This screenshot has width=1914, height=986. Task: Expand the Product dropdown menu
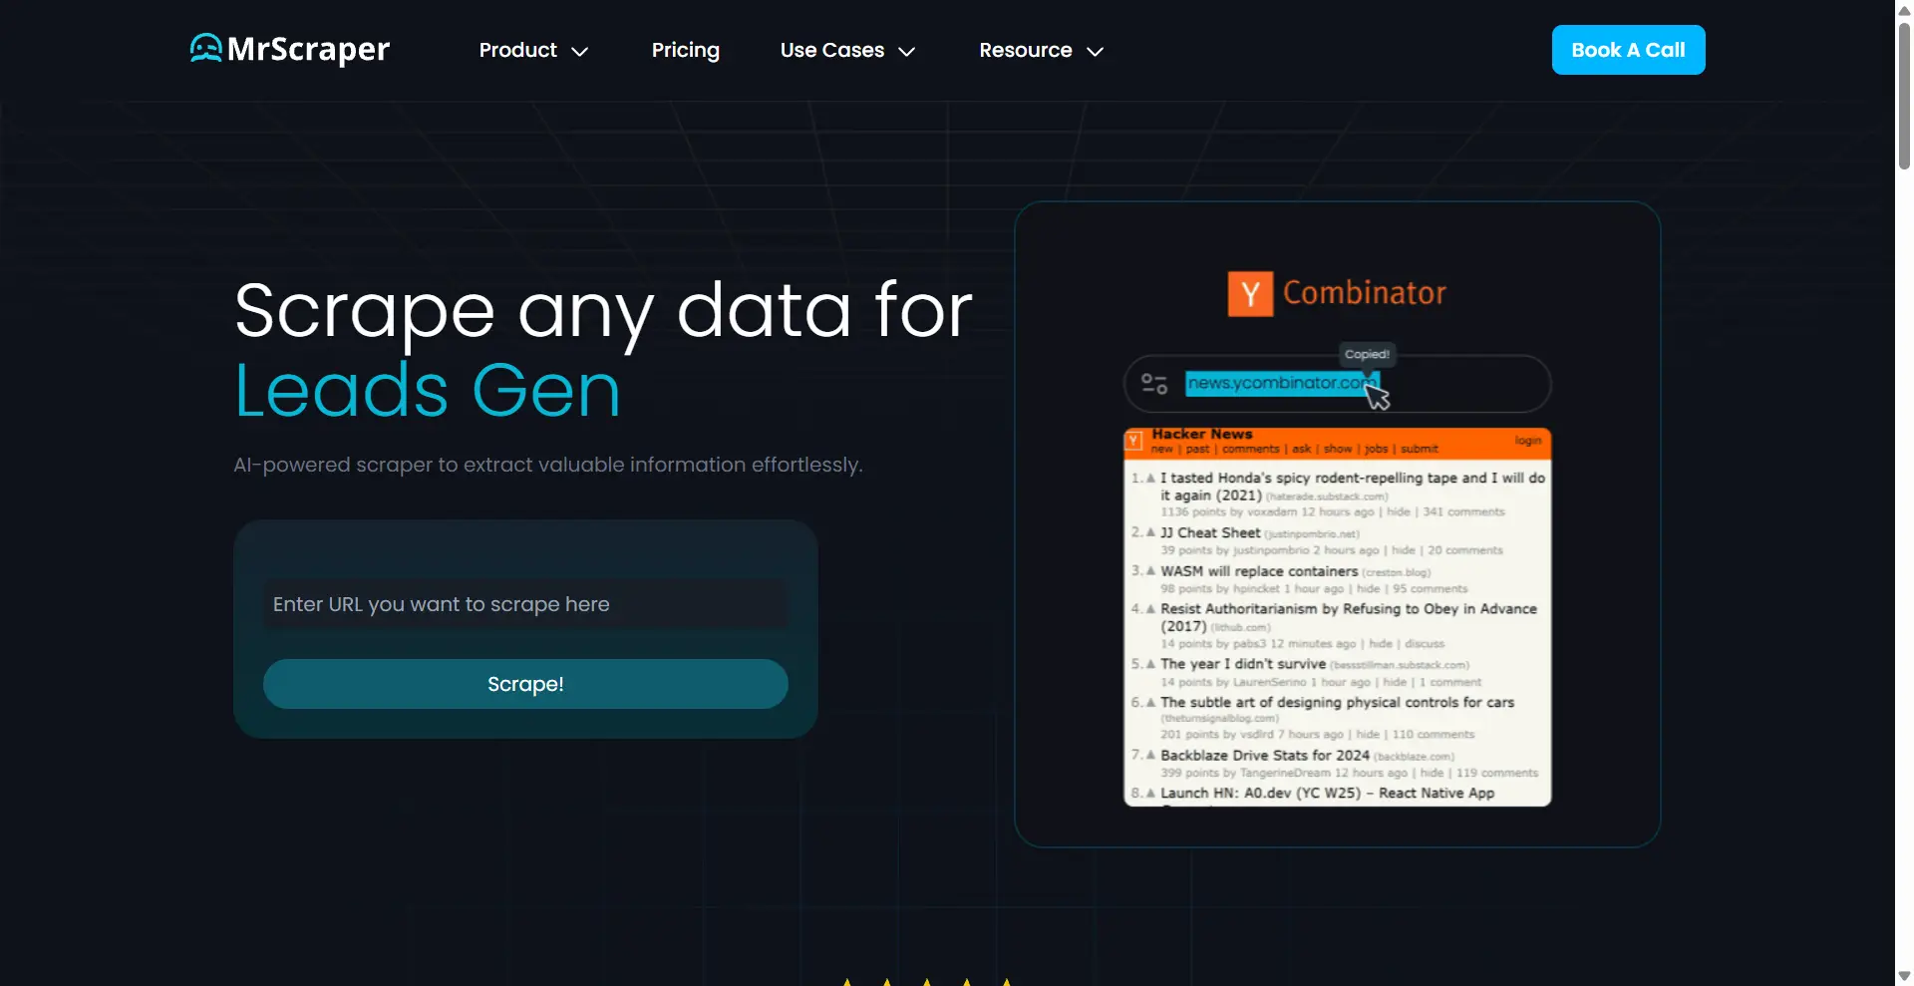[x=533, y=50]
